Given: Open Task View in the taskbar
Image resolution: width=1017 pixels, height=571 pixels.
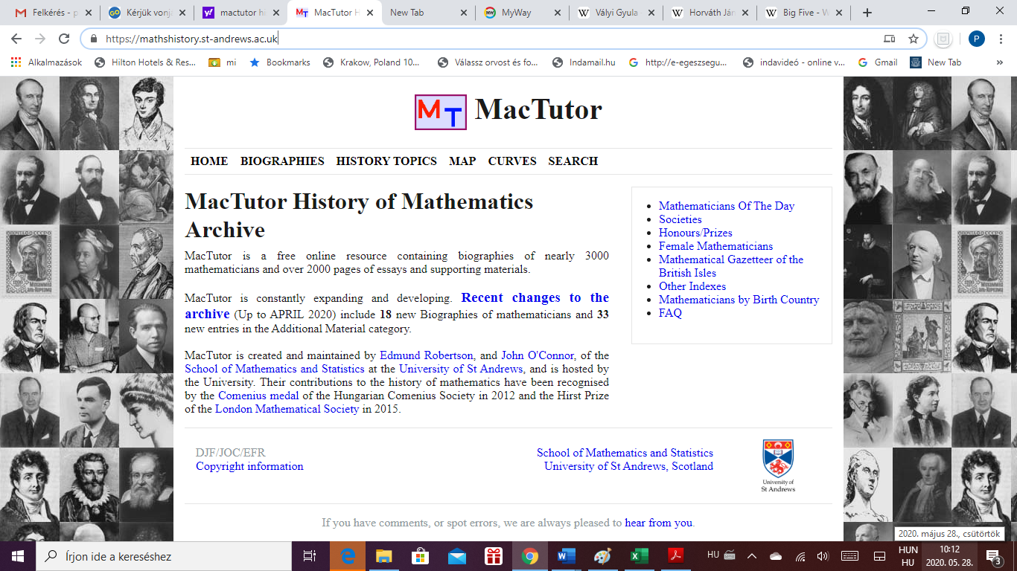Looking at the screenshot, I should click(310, 556).
